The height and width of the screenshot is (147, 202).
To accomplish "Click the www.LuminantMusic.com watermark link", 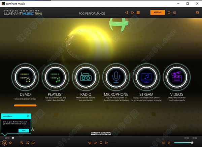I will click(x=101, y=134).
